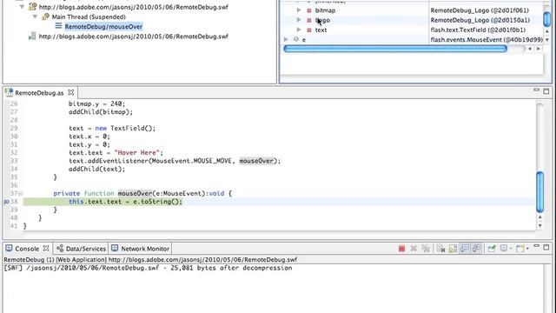
Task: Click the breakpoint marker at line 38
Action: click(6, 202)
